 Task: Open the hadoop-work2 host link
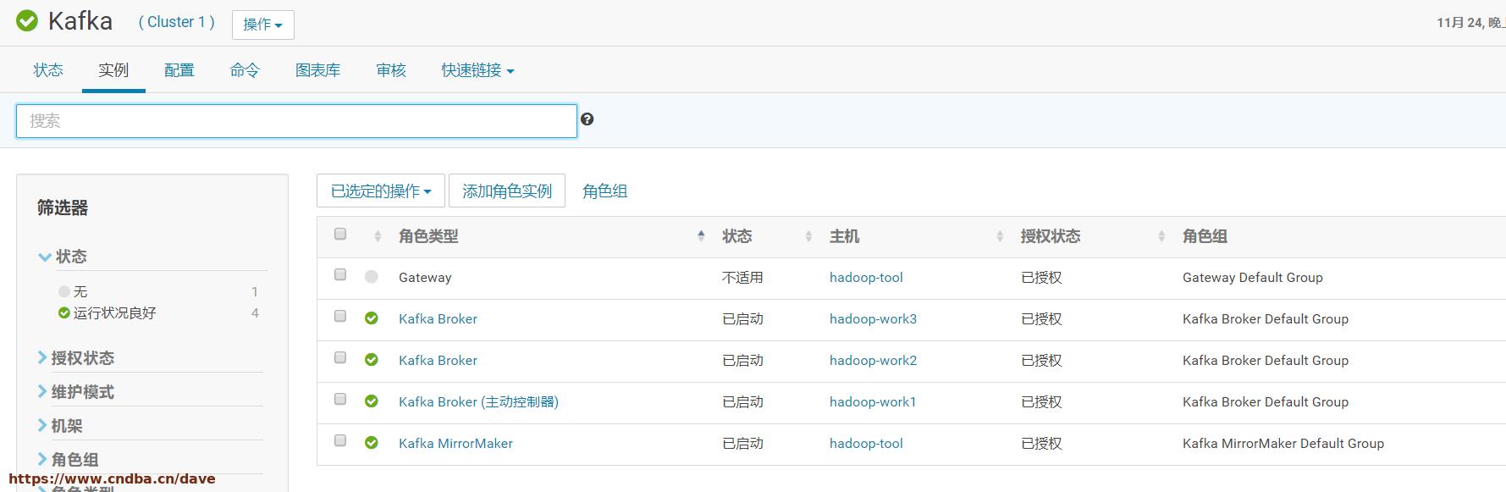pos(873,361)
